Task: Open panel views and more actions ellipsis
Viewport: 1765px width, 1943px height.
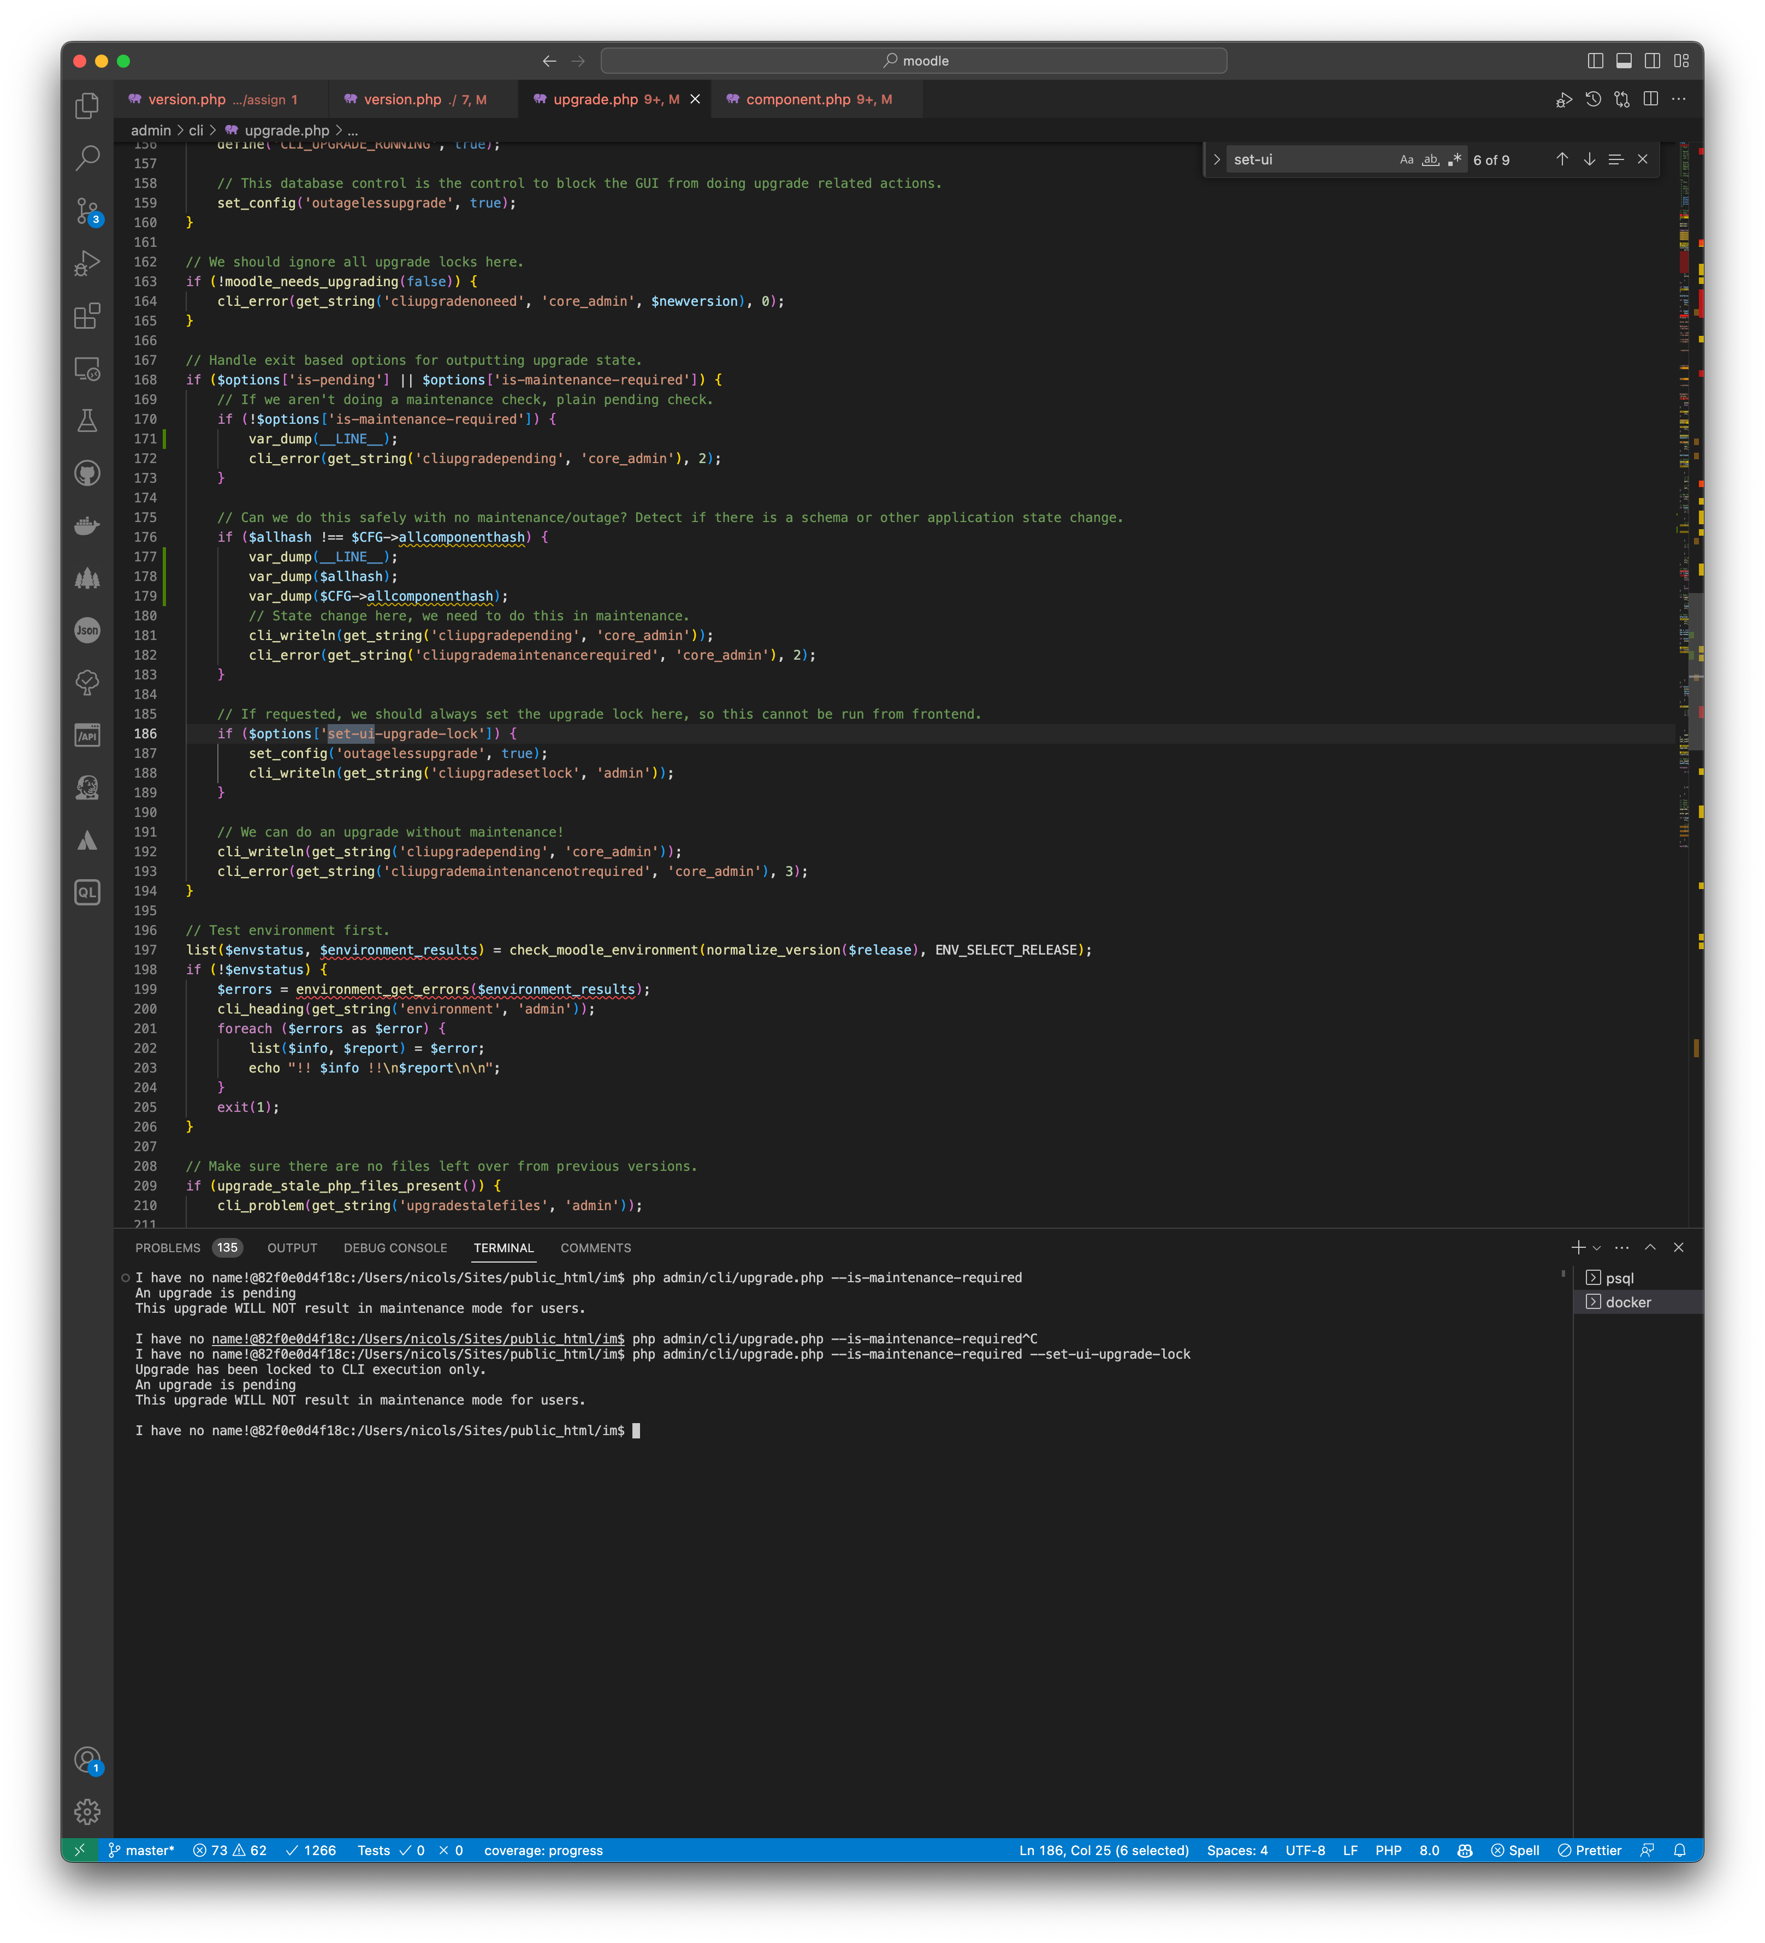Action: coord(1622,1248)
